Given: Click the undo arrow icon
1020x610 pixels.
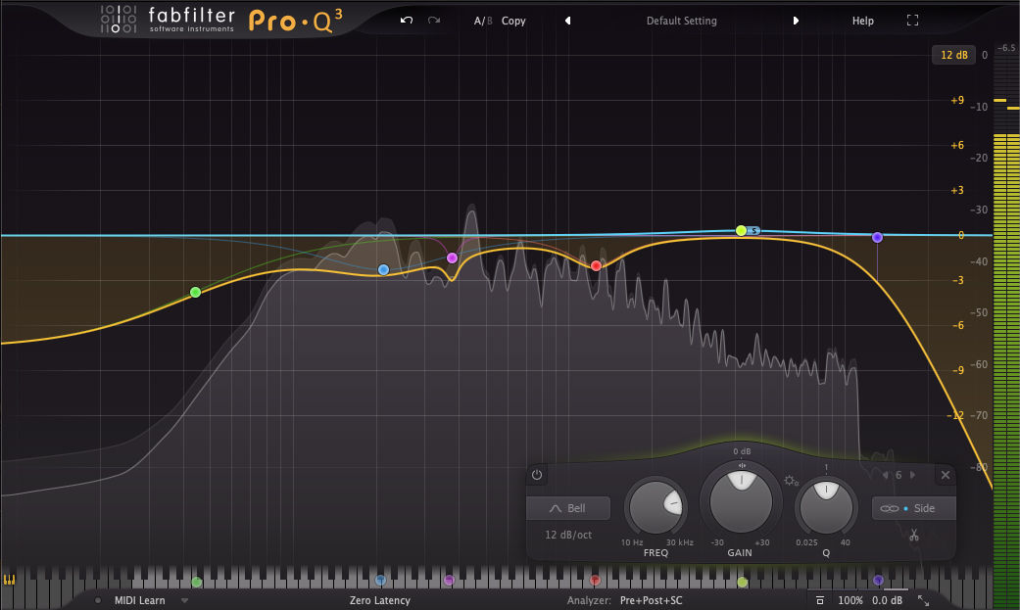Looking at the screenshot, I should (x=407, y=21).
